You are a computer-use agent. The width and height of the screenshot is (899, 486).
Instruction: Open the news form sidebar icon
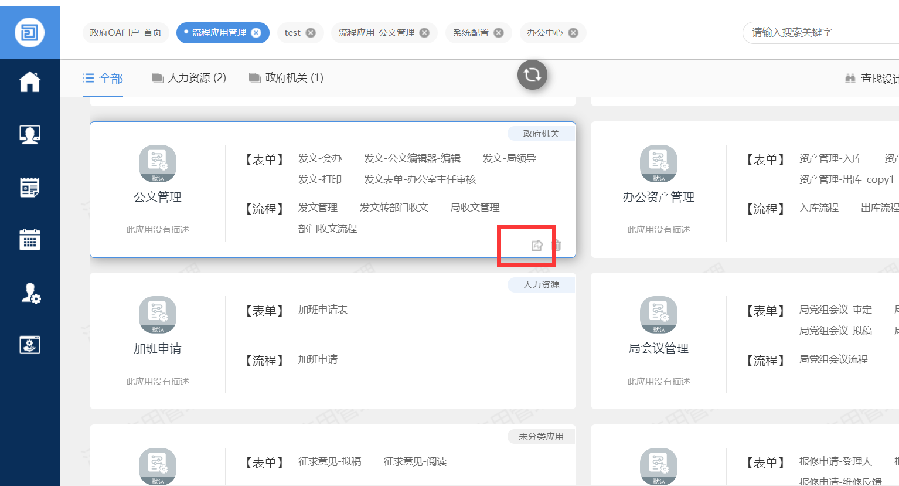(30, 188)
